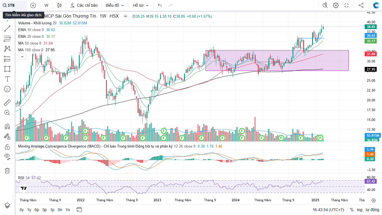Open the object tree layers icon
Image resolution: width=382 pixels, height=215 pixels.
[7, 205]
